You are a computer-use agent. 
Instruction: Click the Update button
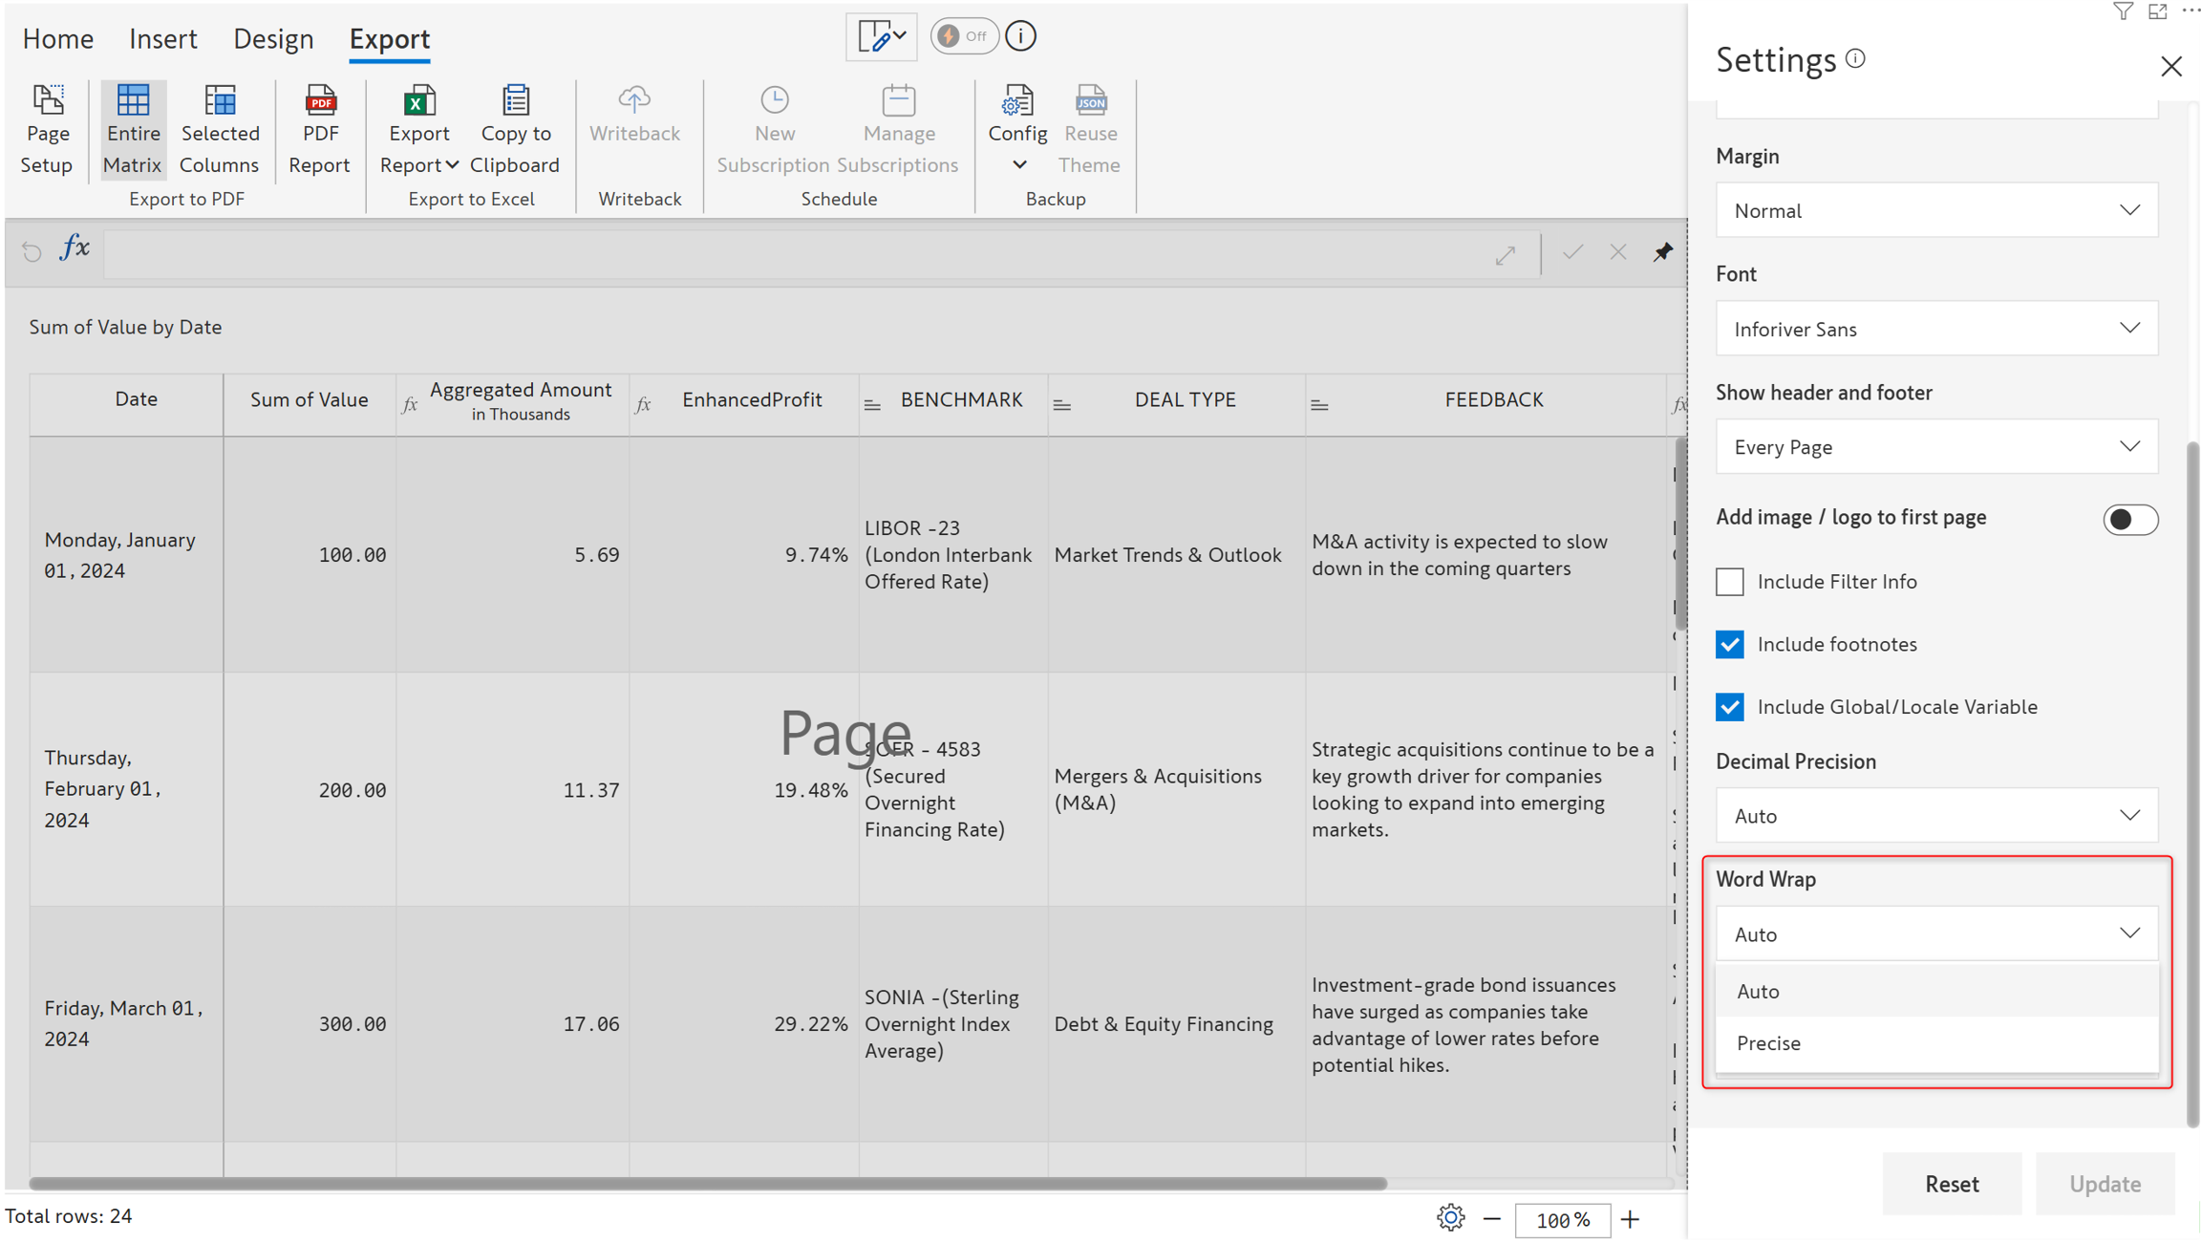(2105, 1185)
